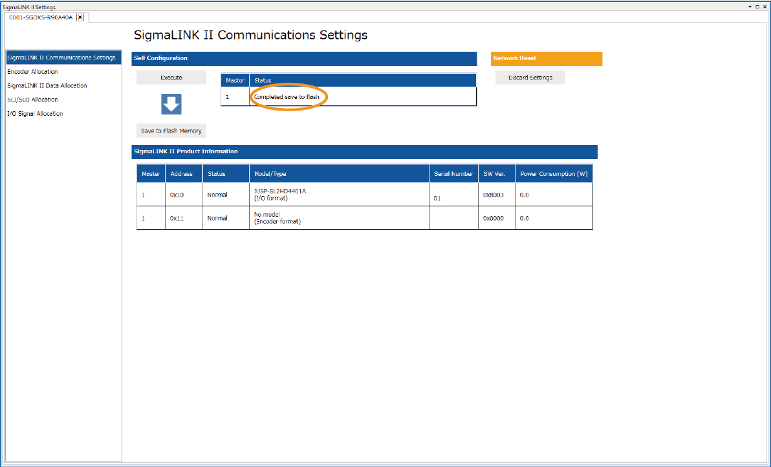
Task: Click the Execute self configuration button
Action: pyautogui.click(x=171, y=78)
